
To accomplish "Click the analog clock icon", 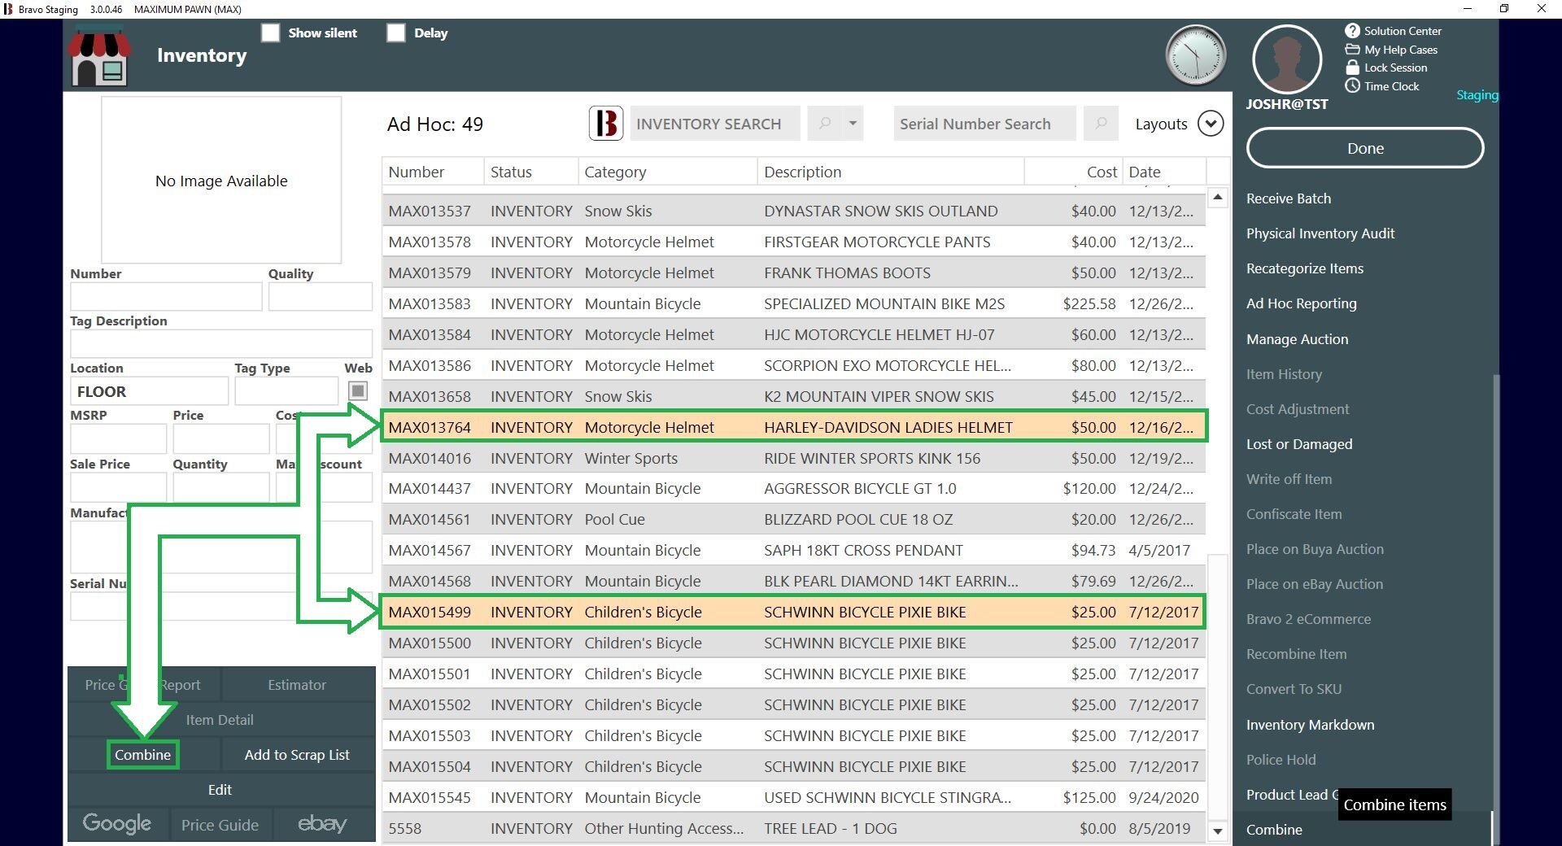I will point(1195,55).
